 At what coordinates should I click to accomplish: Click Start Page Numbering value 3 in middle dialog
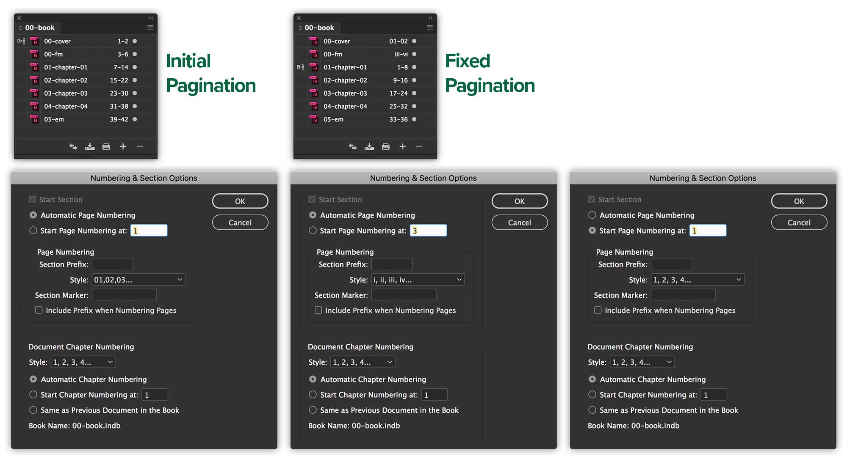(428, 231)
